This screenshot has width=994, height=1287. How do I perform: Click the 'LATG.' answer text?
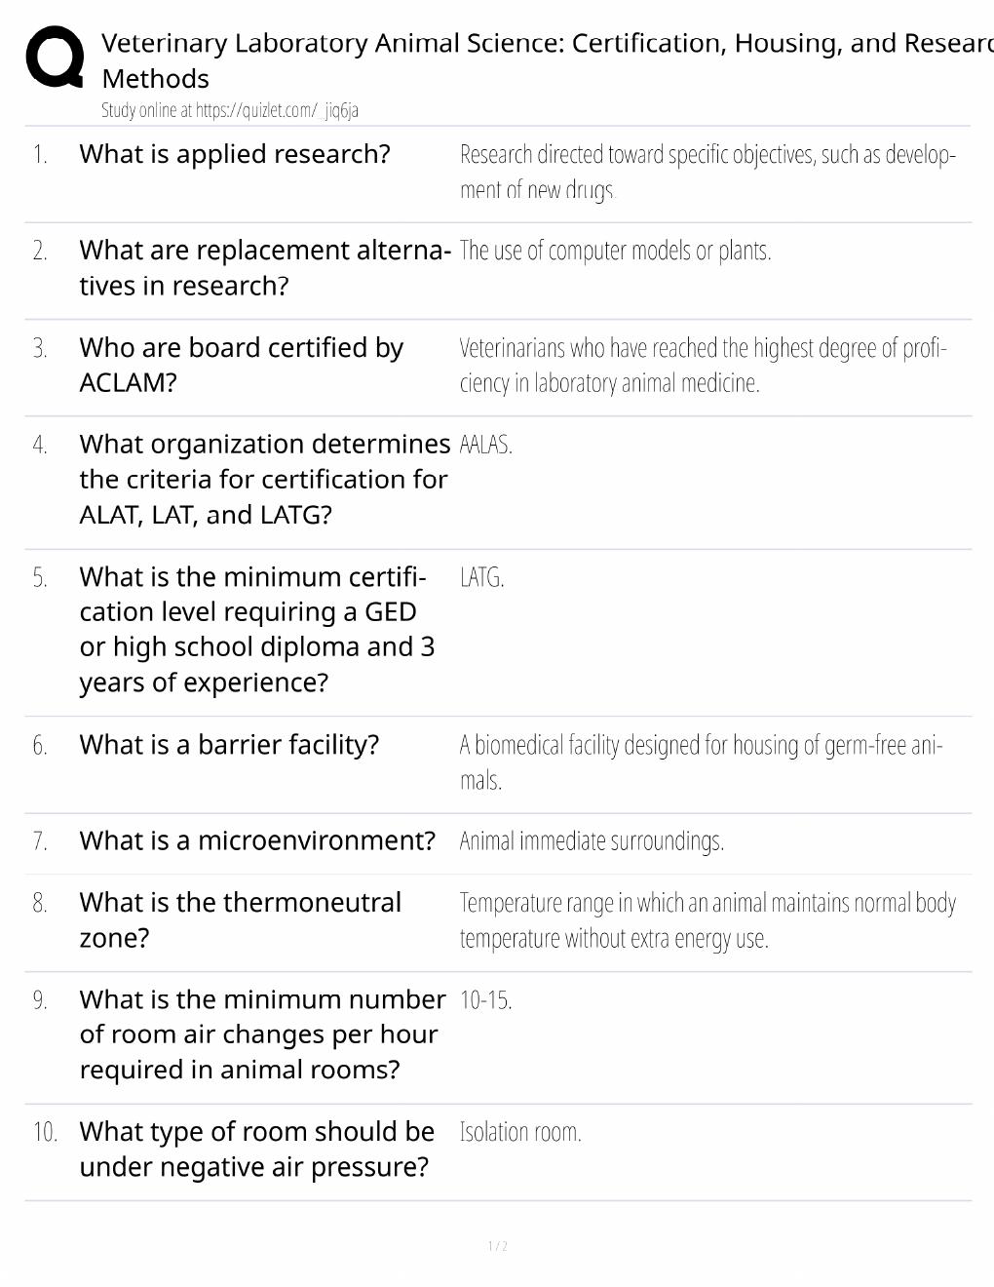pyautogui.click(x=481, y=577)
